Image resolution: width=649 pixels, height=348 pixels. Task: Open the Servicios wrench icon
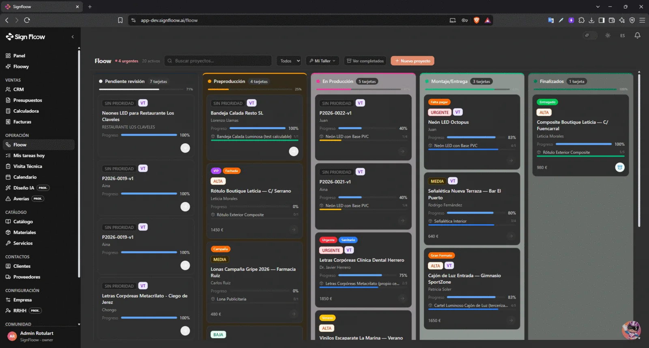[x=8, y=243]
